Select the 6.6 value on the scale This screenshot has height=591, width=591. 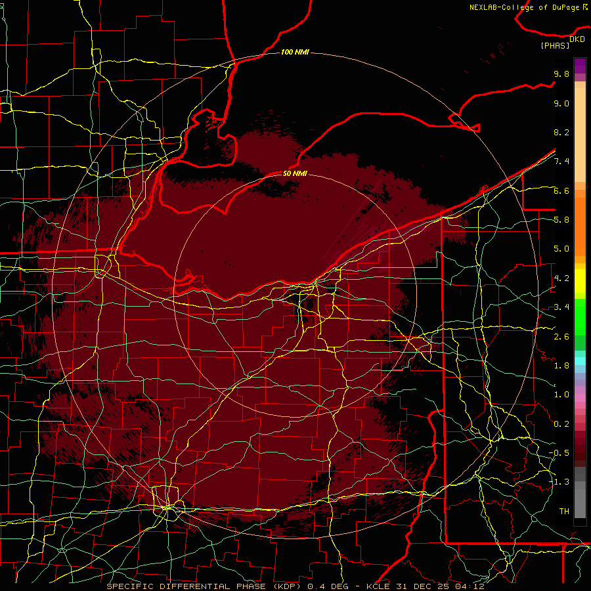coord(561,190)
